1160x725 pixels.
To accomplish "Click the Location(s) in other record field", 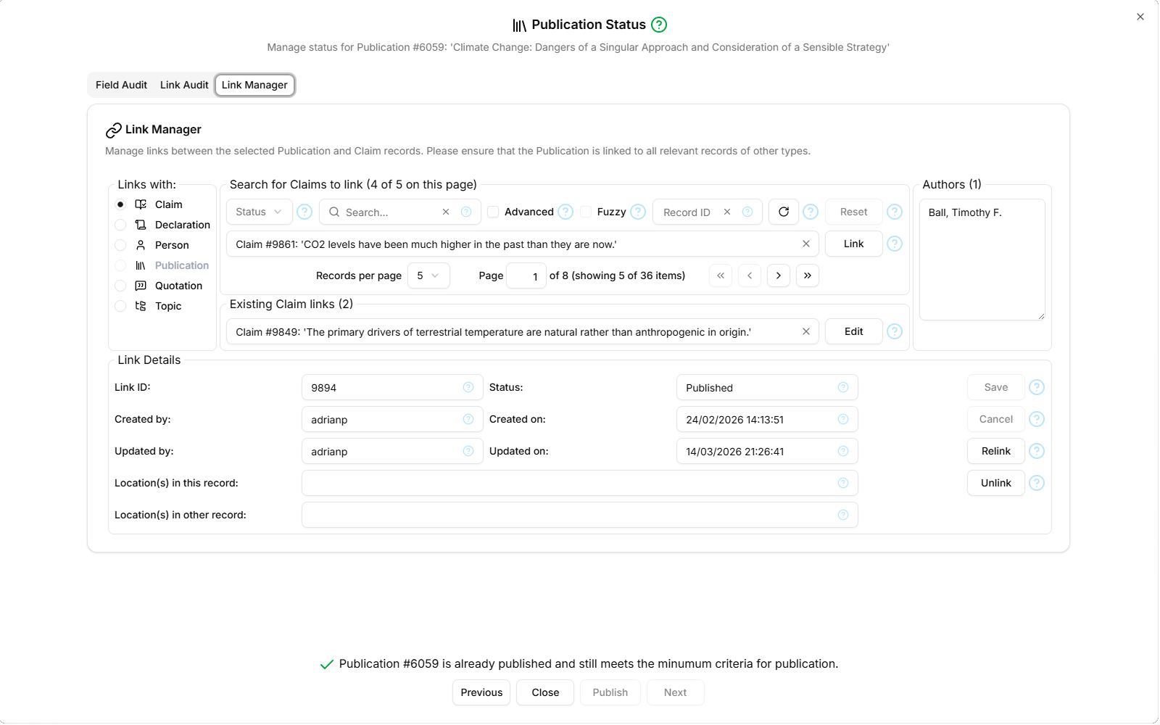I will click(579, 515).
